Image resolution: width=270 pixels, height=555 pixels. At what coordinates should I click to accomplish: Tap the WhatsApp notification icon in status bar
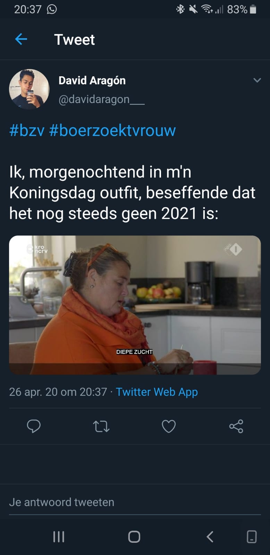(x=52, y=9)
